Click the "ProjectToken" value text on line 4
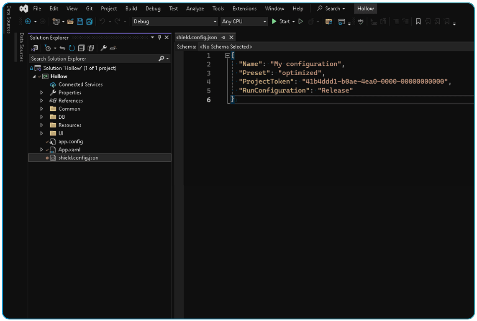The image size is (477, 321). [375, 81]
